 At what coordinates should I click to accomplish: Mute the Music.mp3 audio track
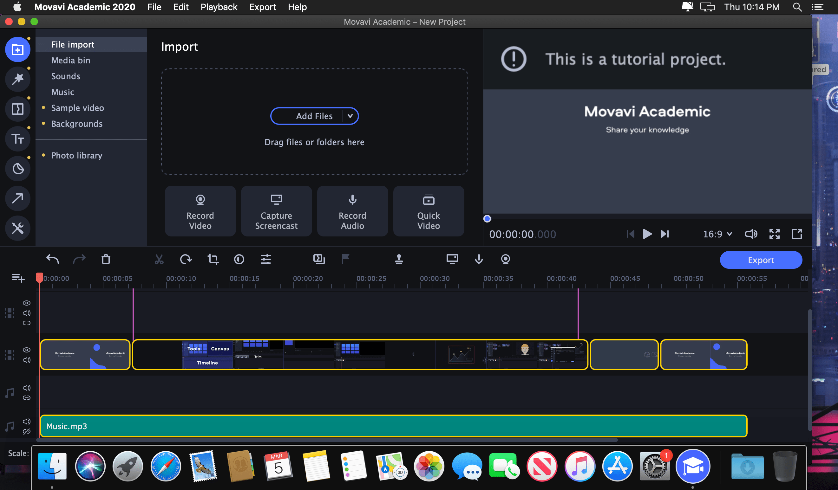click(26, 421)
